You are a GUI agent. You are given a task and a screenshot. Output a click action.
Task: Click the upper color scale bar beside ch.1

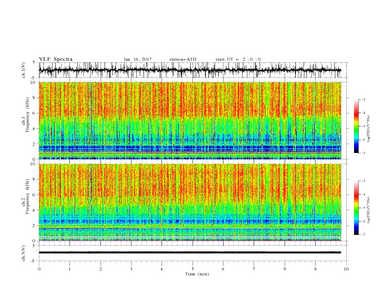[357, 126]
